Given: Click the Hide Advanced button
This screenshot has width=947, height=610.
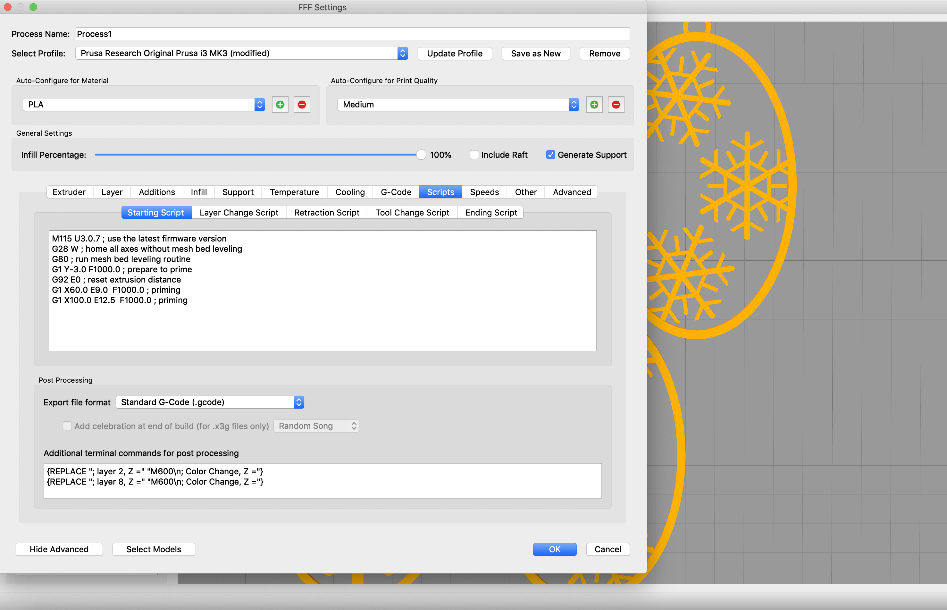Looking at the screenshot, I should coord(59,549).
